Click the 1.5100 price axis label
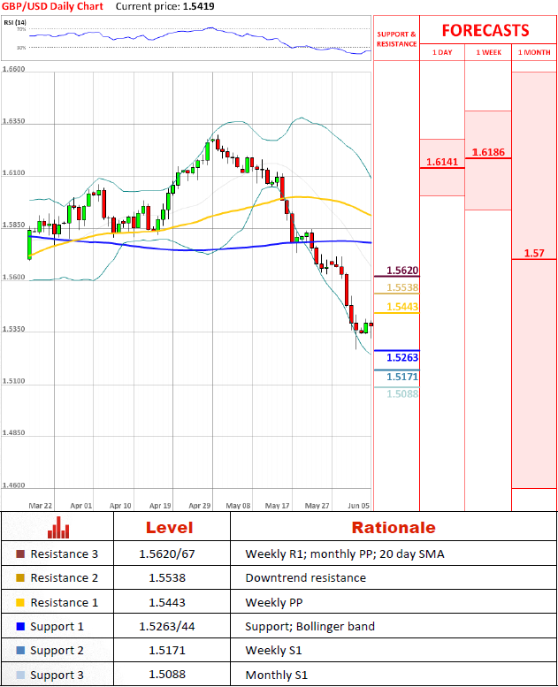Viewport: 558px width, 687px height. 13,381
